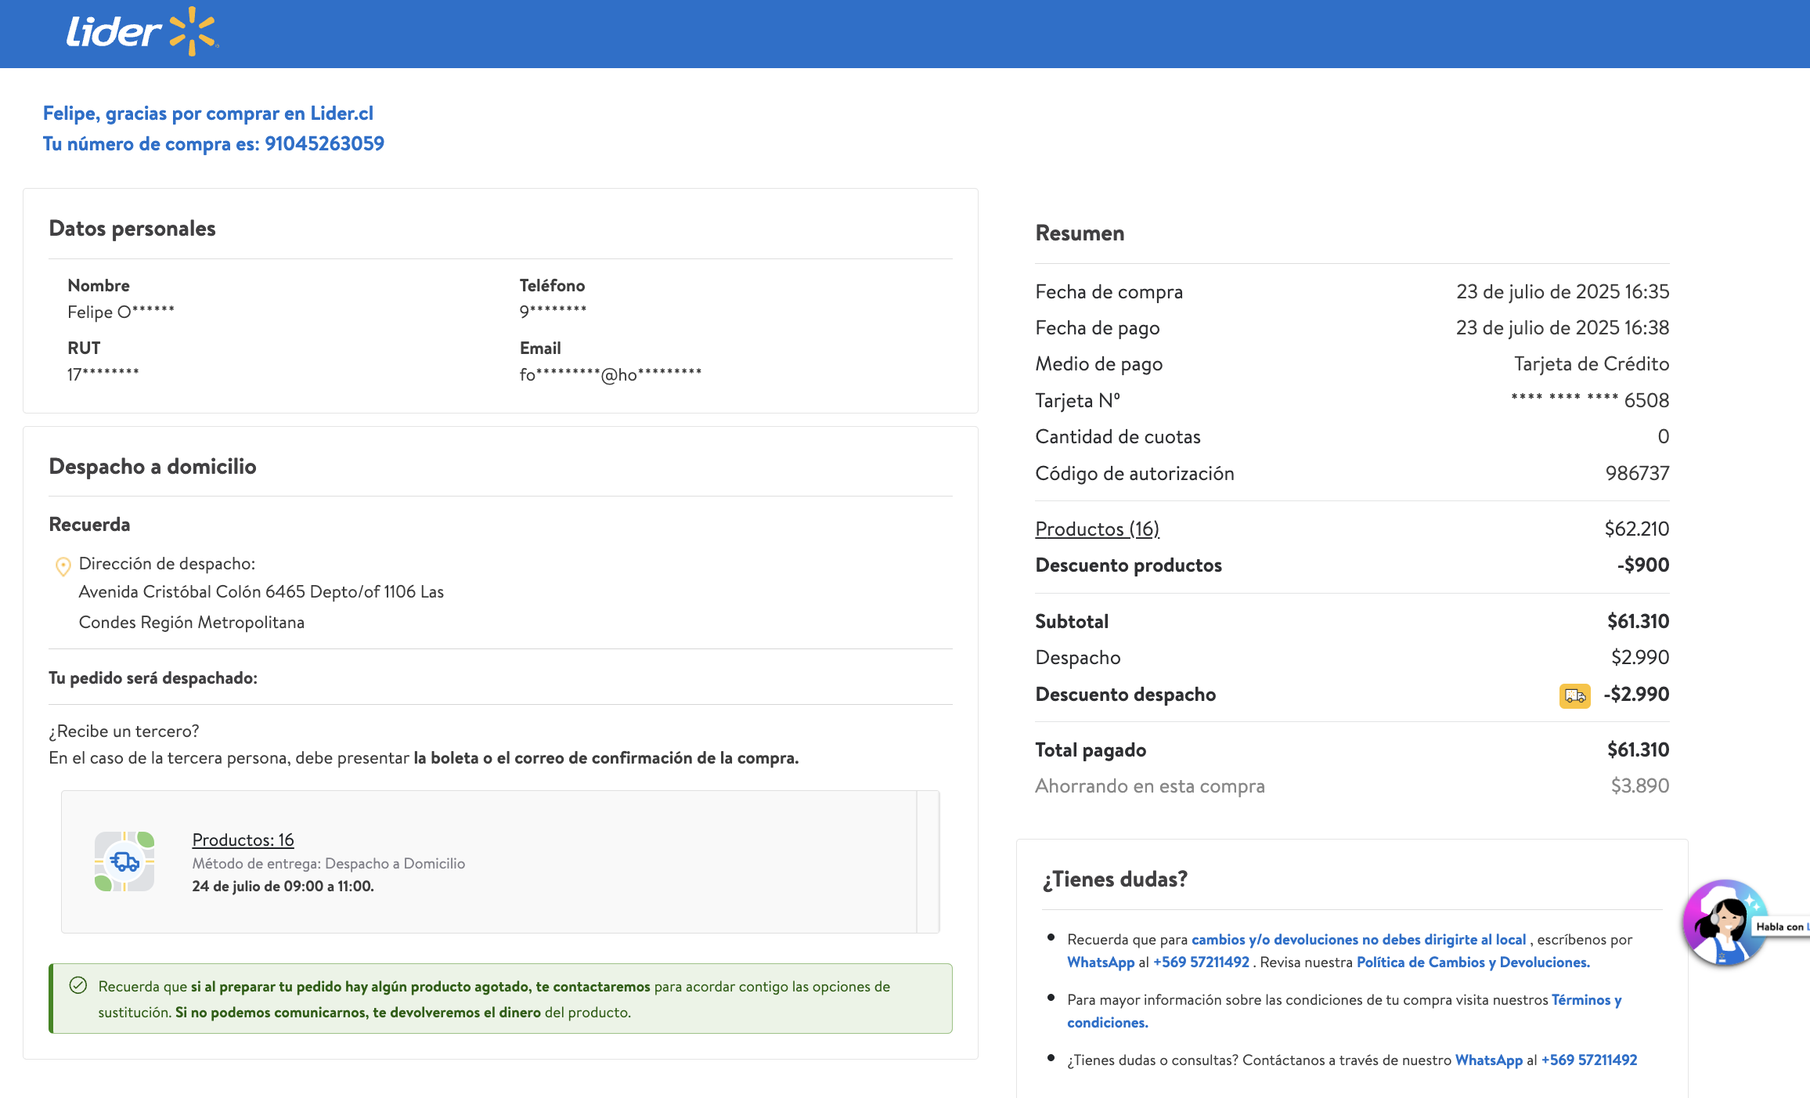Click first +569 57211492 phone link
1810x1098 pixels.
point(1201,962)
